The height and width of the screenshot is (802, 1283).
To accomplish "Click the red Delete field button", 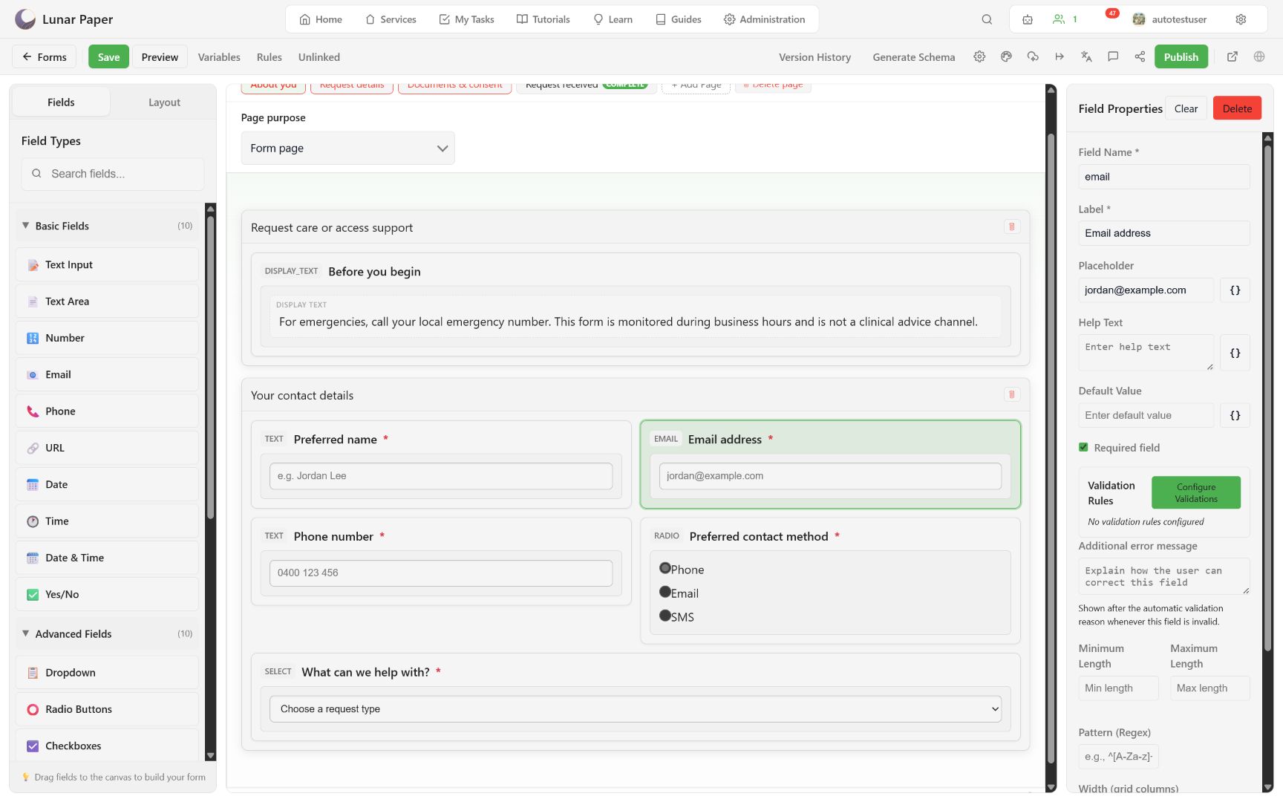I will [x=1237, y=108].
